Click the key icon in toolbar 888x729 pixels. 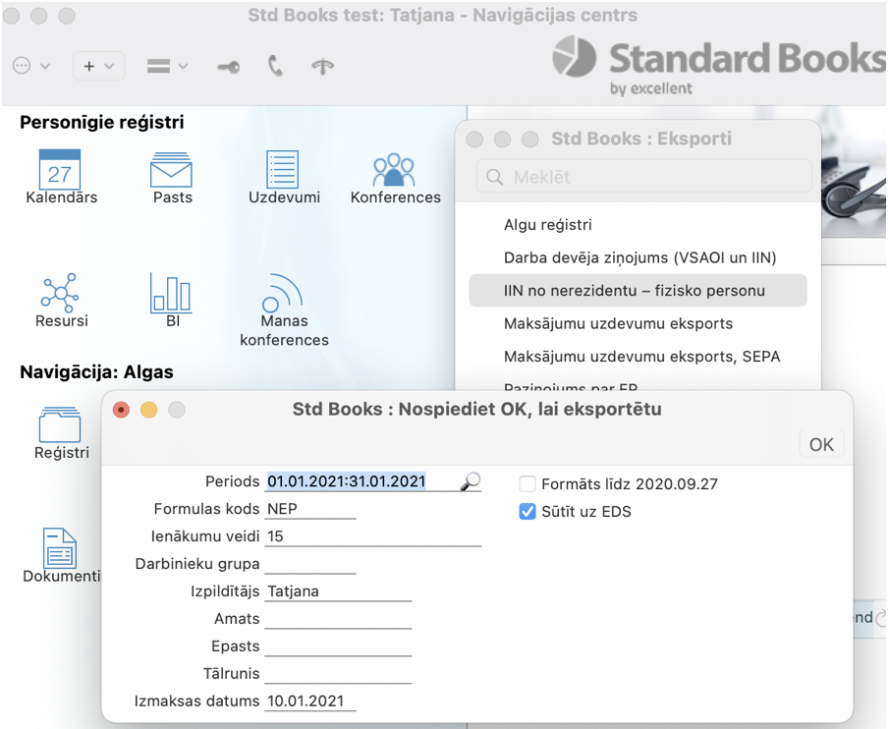(x=228, y=67)
